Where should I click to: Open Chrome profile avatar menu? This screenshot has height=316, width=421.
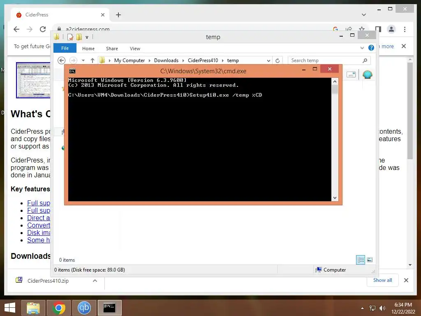click(391, 29)
